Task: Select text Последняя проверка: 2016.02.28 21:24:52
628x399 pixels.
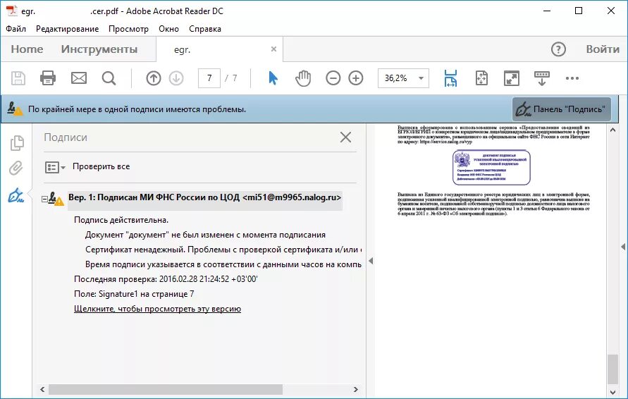Action: pos(166,279)
